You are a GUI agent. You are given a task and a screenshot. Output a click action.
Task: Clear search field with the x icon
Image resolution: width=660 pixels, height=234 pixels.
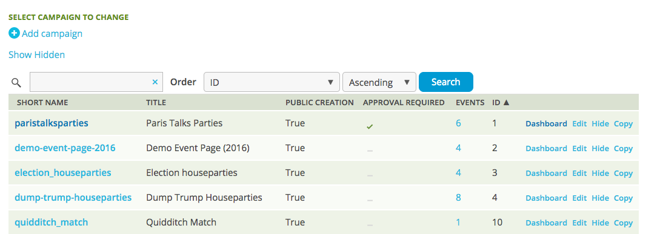155,82
